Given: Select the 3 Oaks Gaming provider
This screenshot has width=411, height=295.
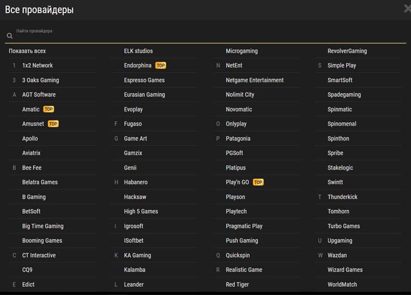Looking at the screenshot, I should coord(40,80).
